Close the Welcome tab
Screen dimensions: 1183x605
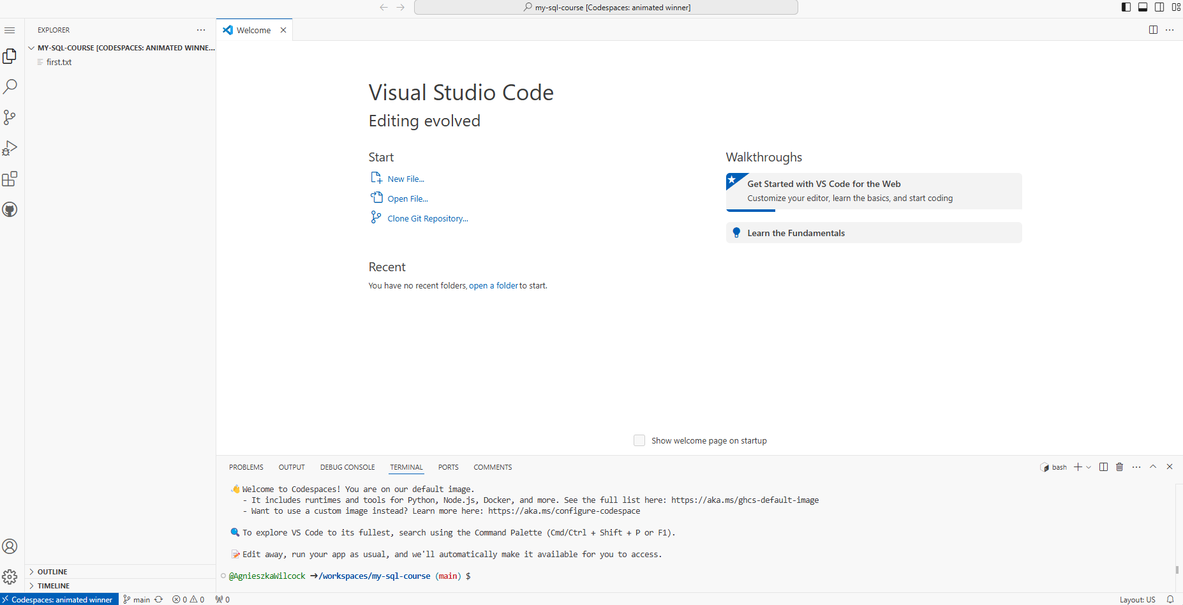point(283,30)
